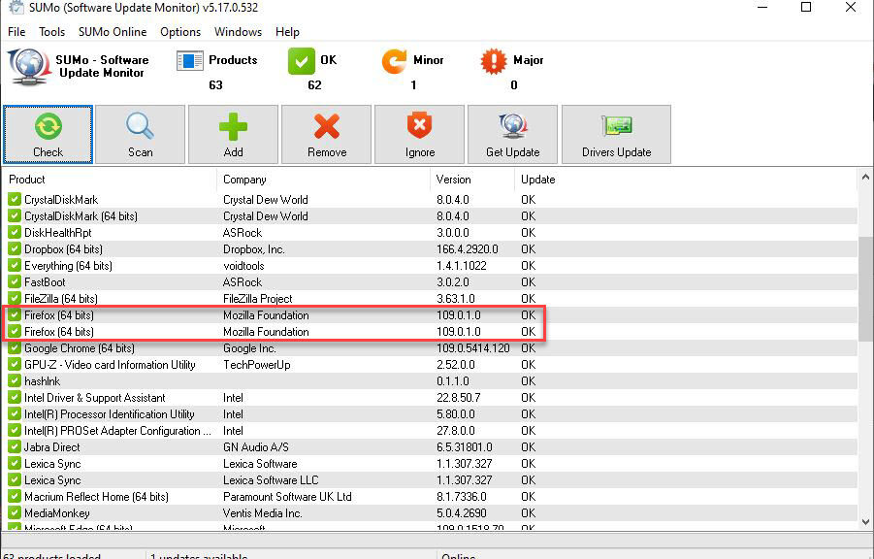Screen dimensions: 874x559
Task: Click the Products monitor icon
Action: click(189, 60)
